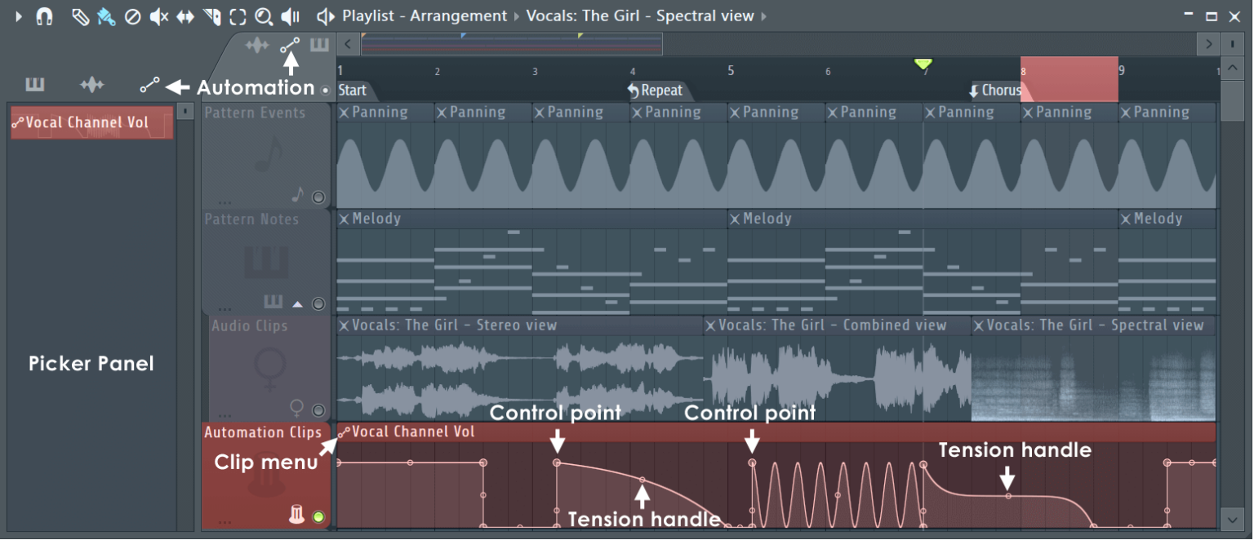The width and height of the screenshot is (1254, 540).
Task: Select the Zoom magnifier tool
Action: (x=263, y=15)
